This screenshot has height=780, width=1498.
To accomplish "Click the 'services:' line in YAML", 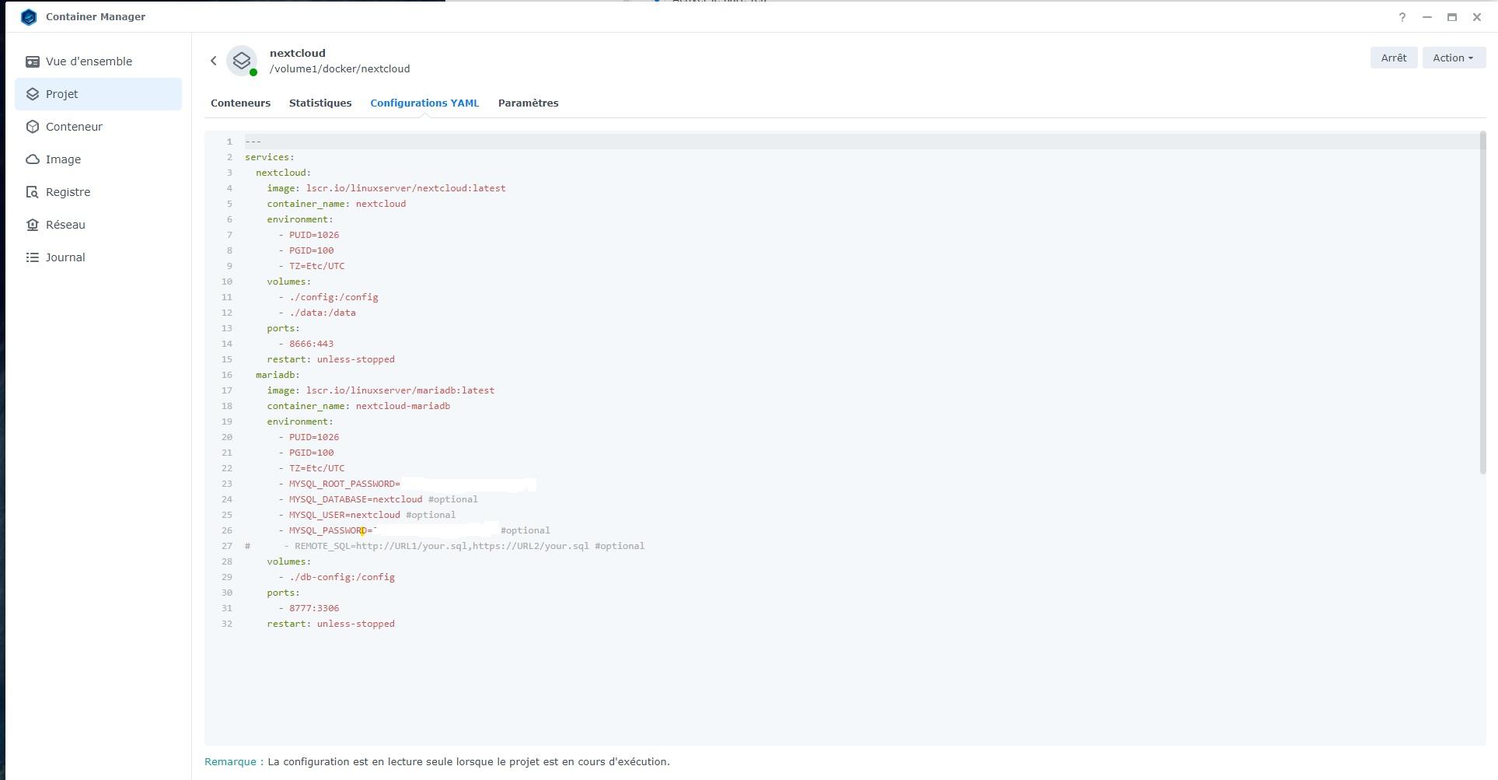I will (x=270, y=157).
